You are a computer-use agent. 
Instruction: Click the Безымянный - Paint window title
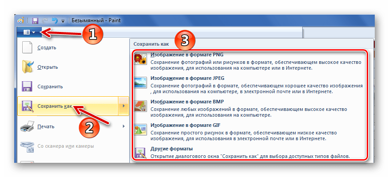click(96, 20)
